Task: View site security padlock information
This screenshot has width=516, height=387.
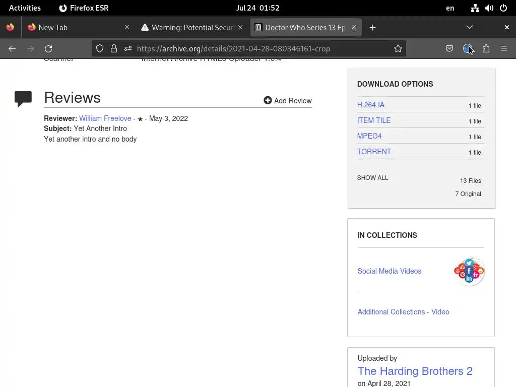Action: 114,49
